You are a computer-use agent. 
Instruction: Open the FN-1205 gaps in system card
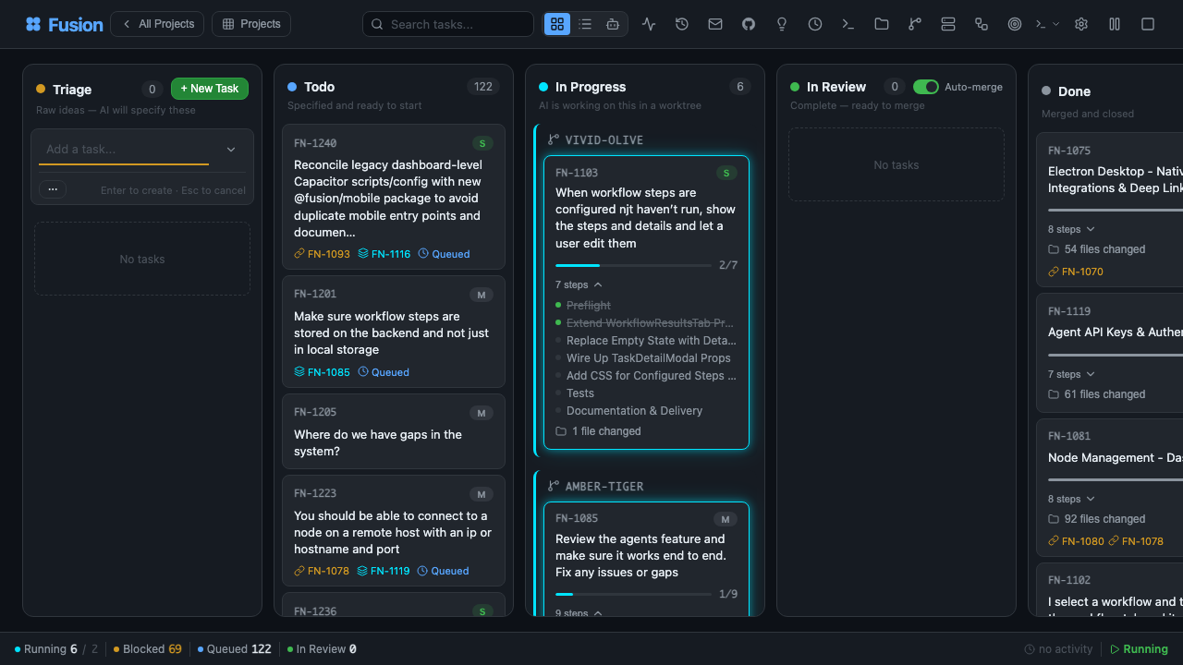[394, 431]
